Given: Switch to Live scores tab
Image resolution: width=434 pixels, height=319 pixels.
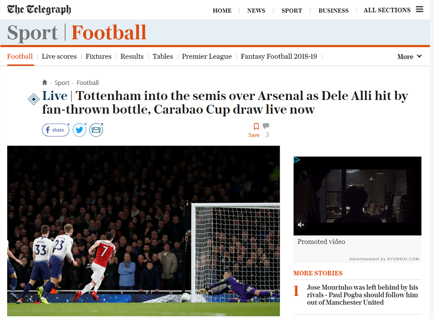Looking at the screenshot, I should click(59, 56).
